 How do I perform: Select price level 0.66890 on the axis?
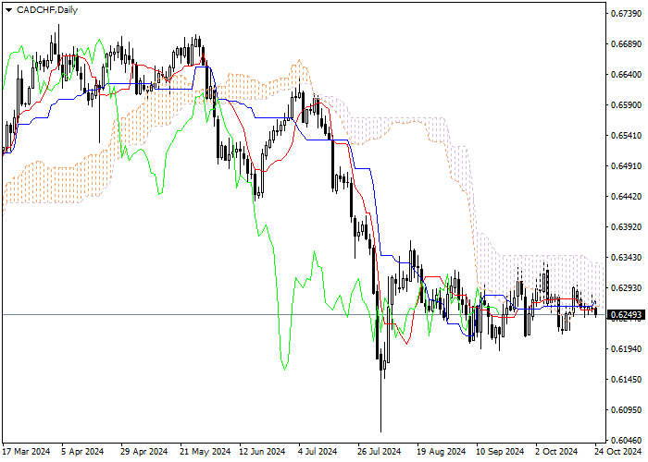coord(627,44)
